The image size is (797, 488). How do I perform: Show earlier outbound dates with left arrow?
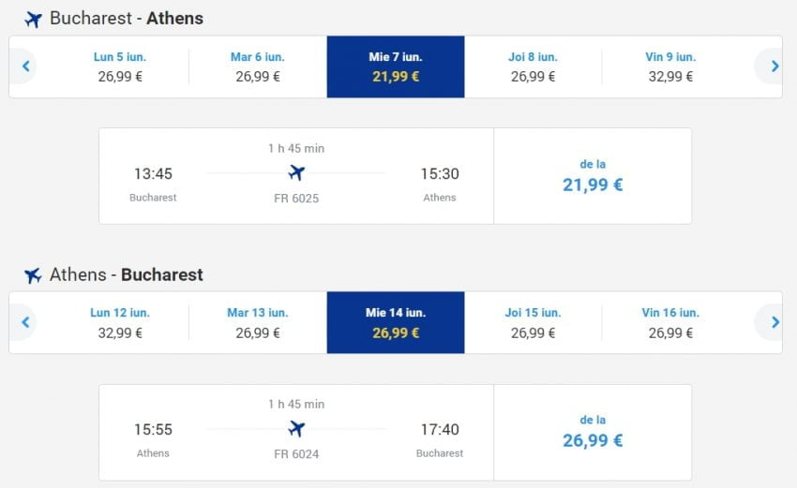pos(25,67)
